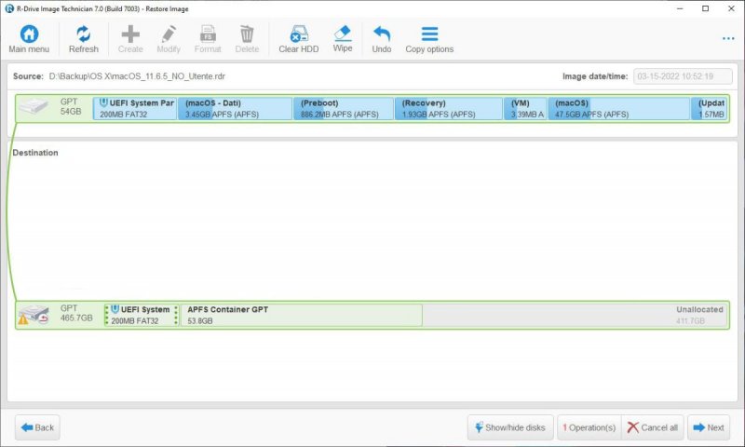Click the Image date/time field

(683, 76)
